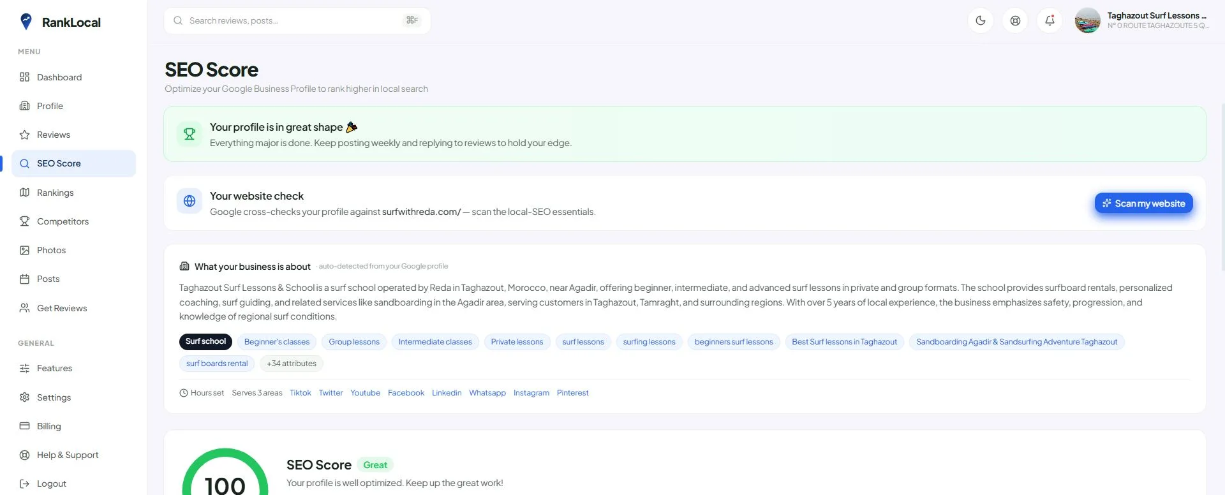Open the Twitter link
This screenshot has height=495, width=1225.
click(x=330, y=393)
